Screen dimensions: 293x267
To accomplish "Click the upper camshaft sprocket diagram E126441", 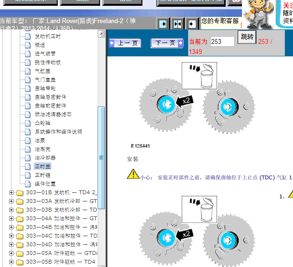I will pyautogui.click(x=197, y=98).
